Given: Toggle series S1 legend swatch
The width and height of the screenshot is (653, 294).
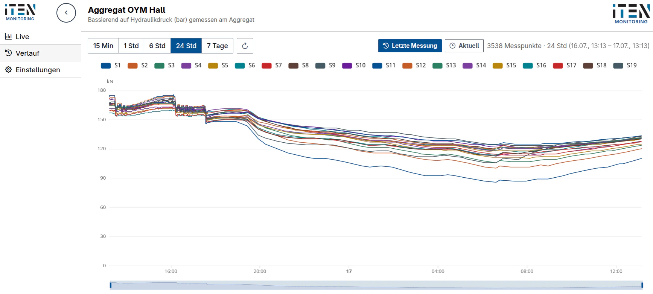Looking at the screenshot, I should pos(106,66).
